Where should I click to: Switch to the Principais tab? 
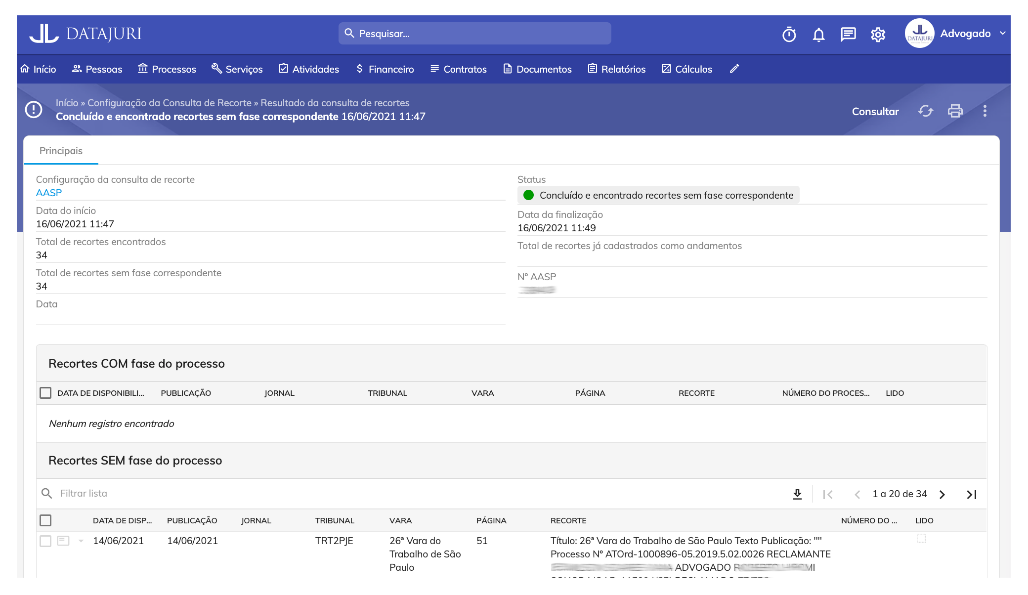point(61,150)
